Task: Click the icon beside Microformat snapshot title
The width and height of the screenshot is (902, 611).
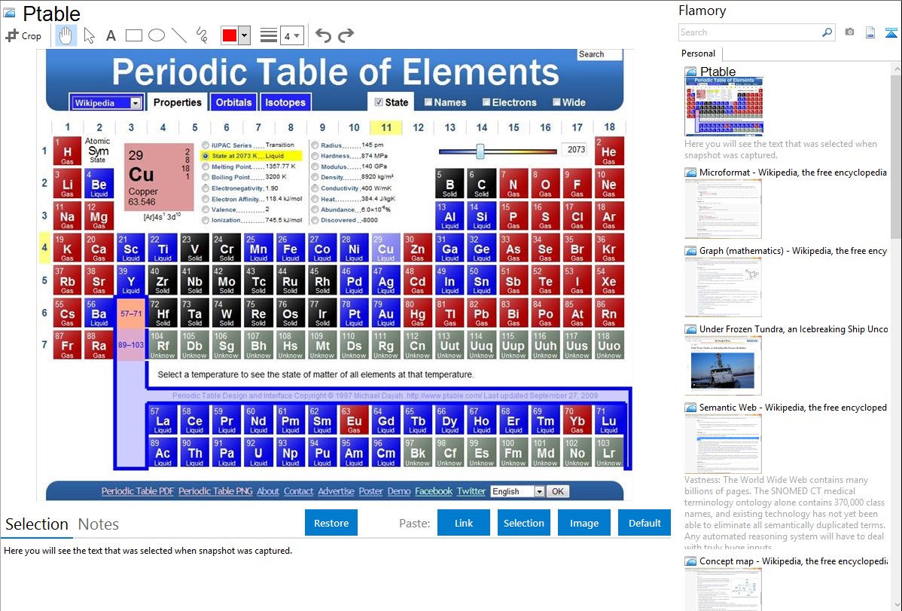Action: [690, 173]
